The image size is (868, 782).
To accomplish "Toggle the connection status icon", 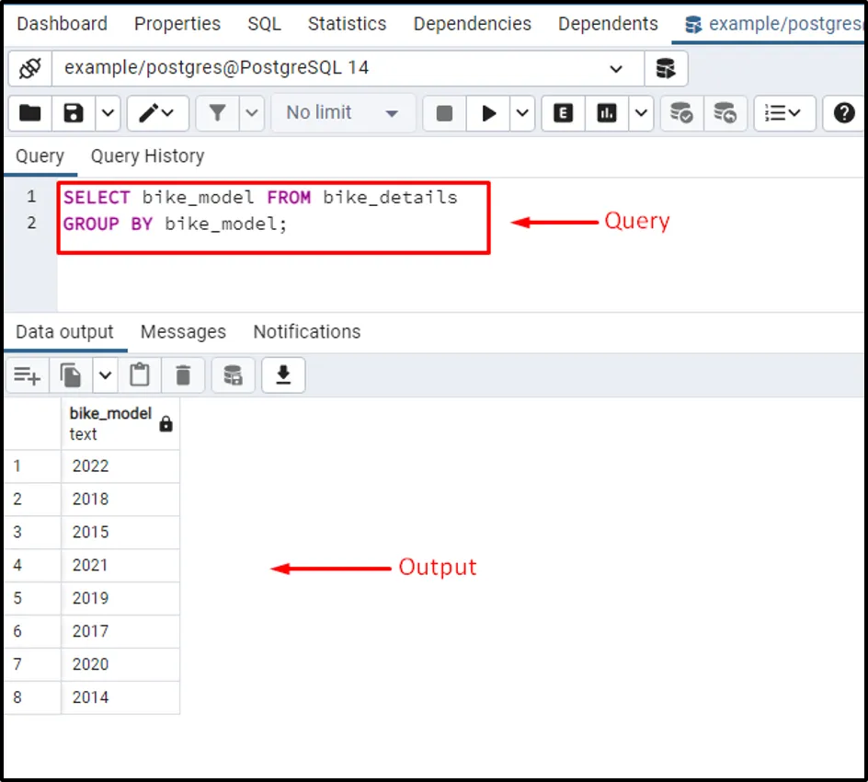I will (x=29, y=68).
